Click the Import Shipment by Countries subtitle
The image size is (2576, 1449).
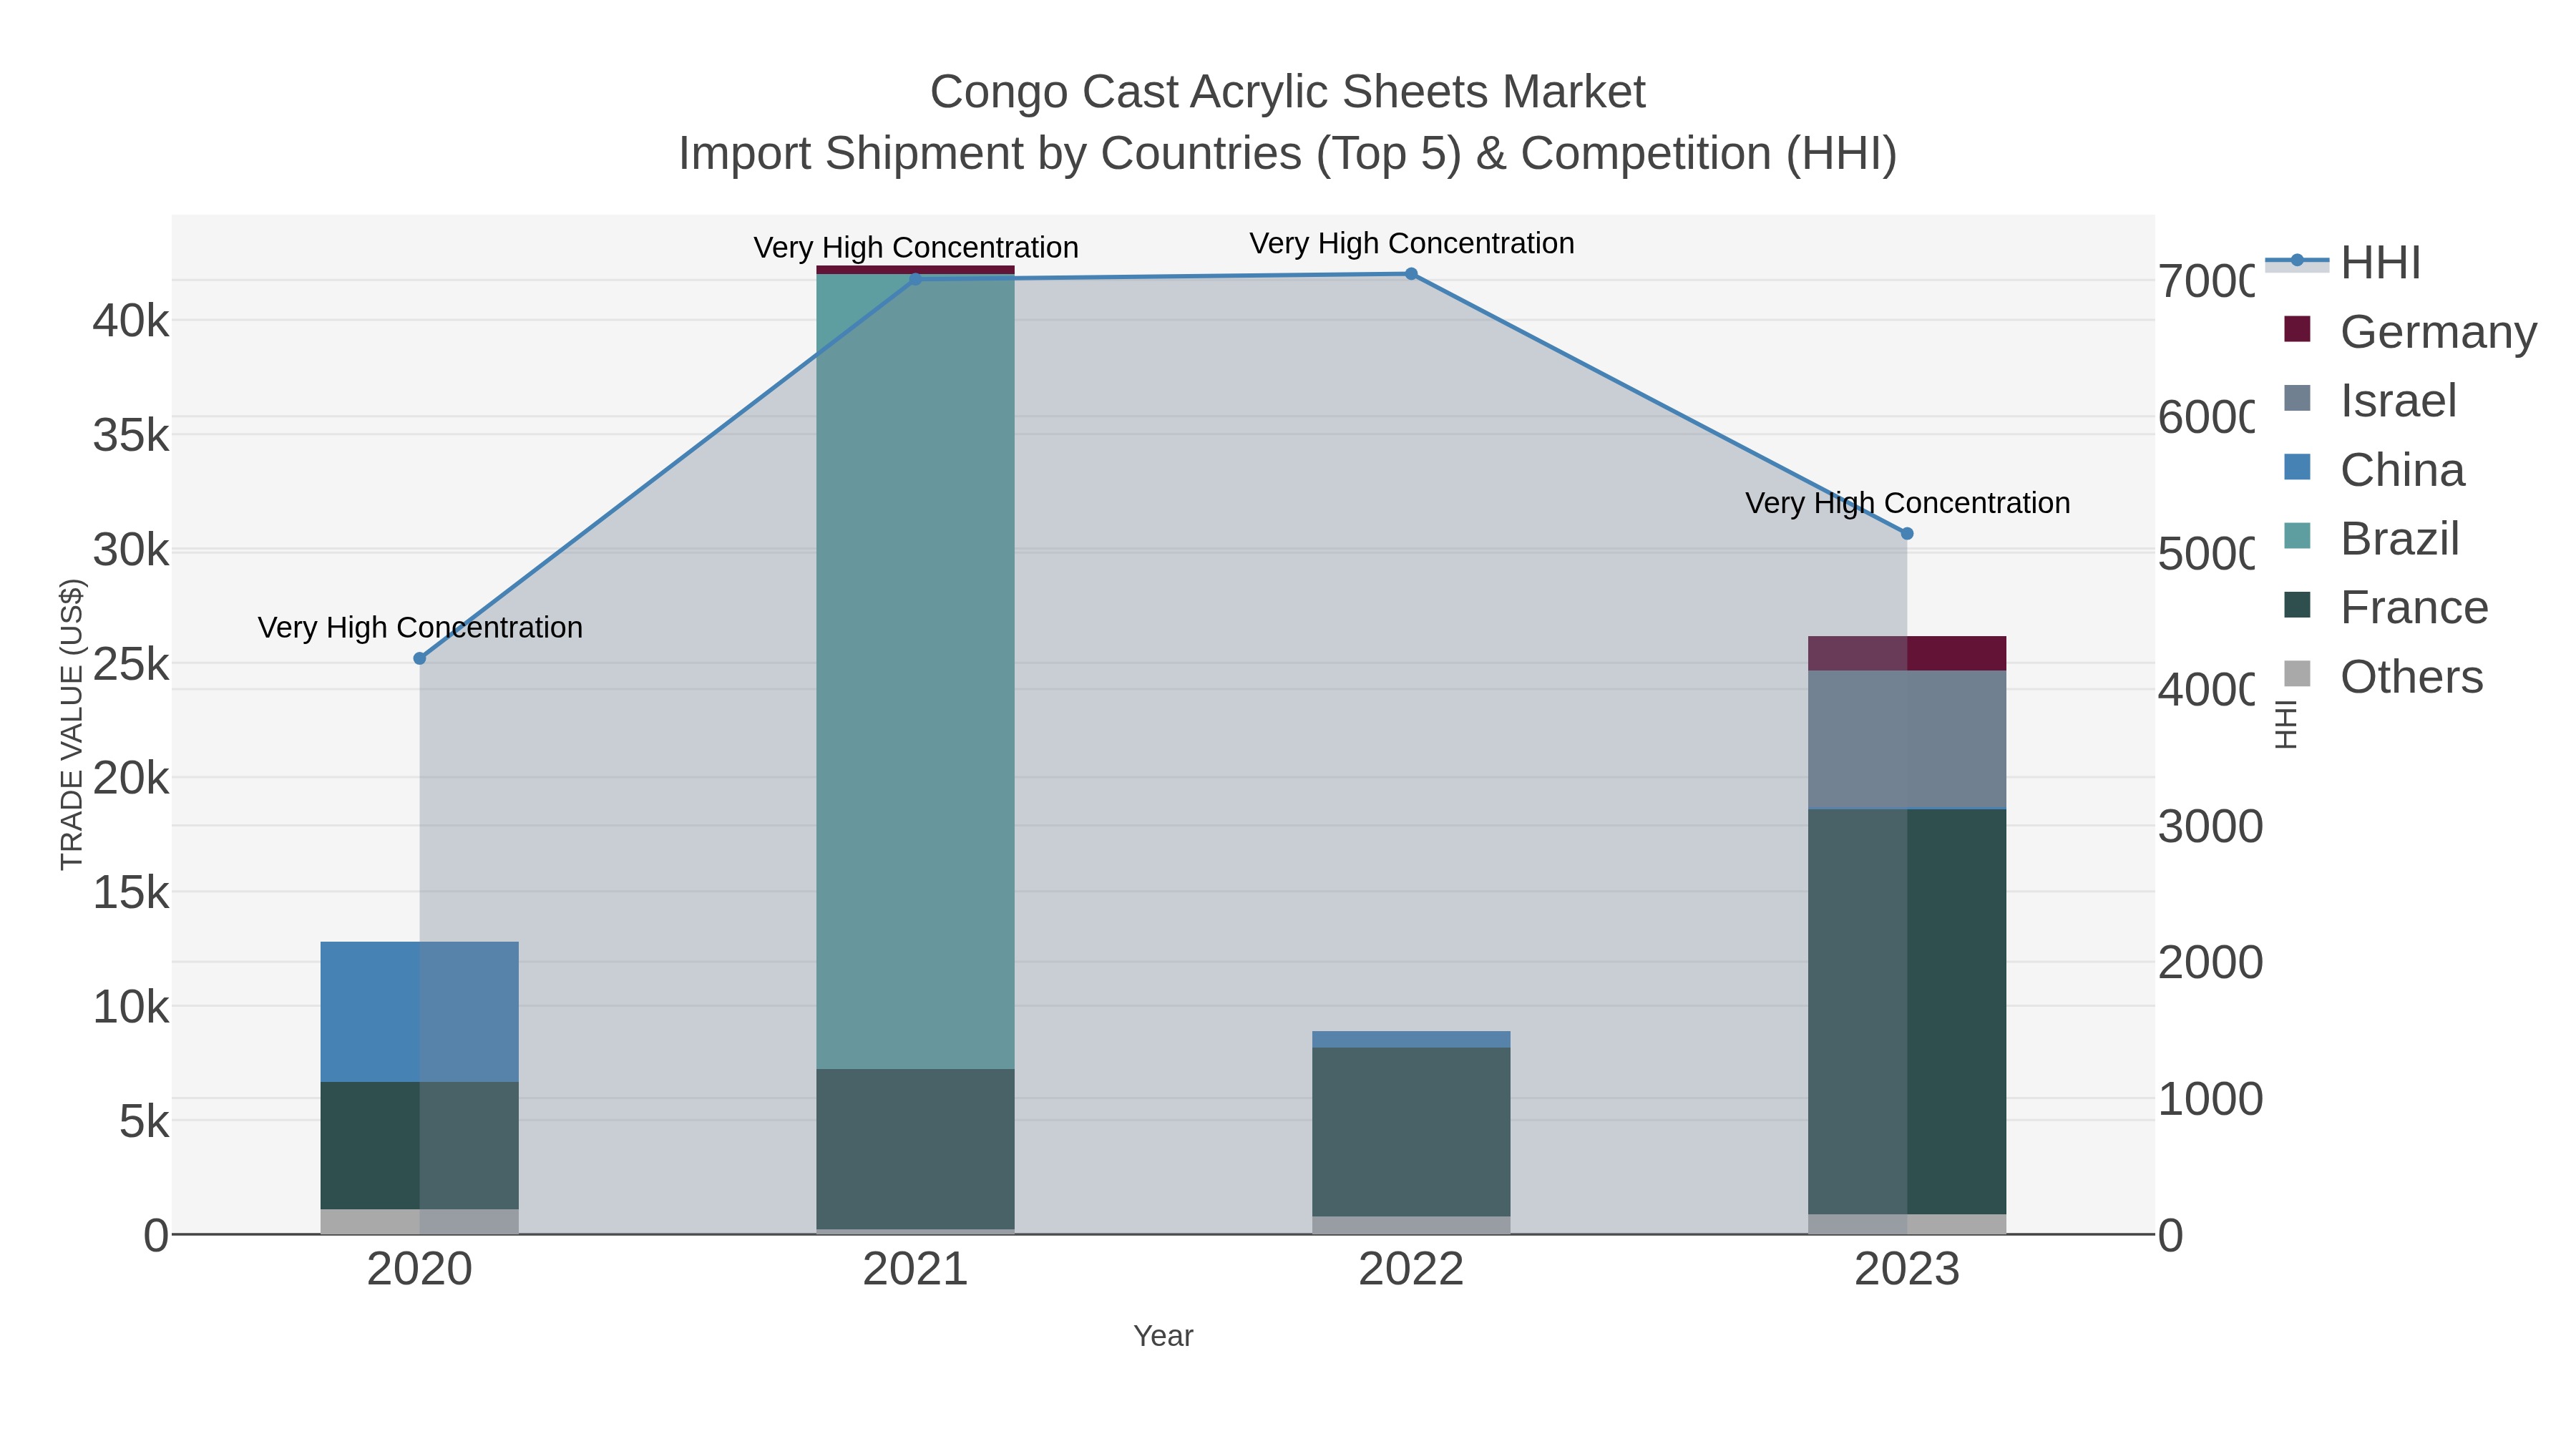(1288, 154)
